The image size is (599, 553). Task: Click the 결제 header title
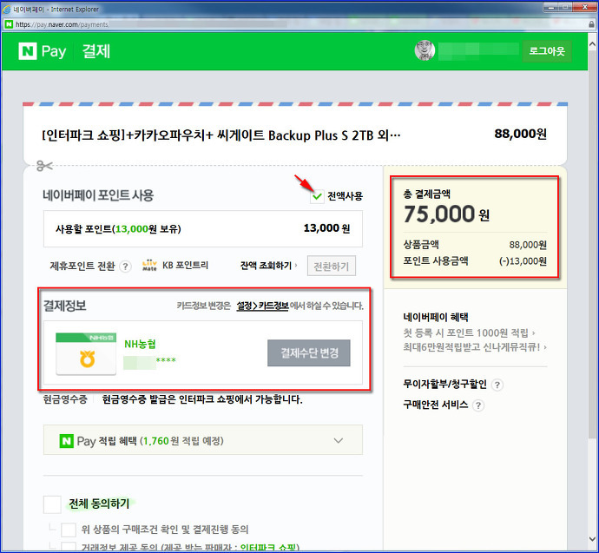[96, 51]
